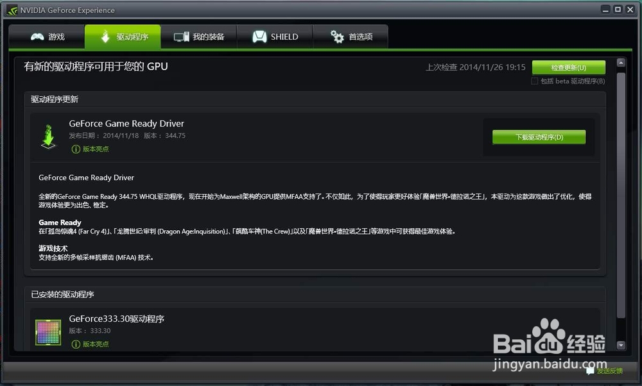The image size is (642, 386).
Task: Click the installed GeForce333.30 driver chip icon
Action: [48, 332]
